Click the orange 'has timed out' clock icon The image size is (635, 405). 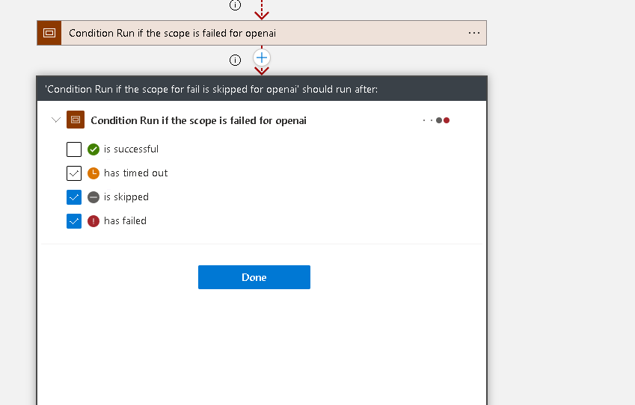click(93, 173)
